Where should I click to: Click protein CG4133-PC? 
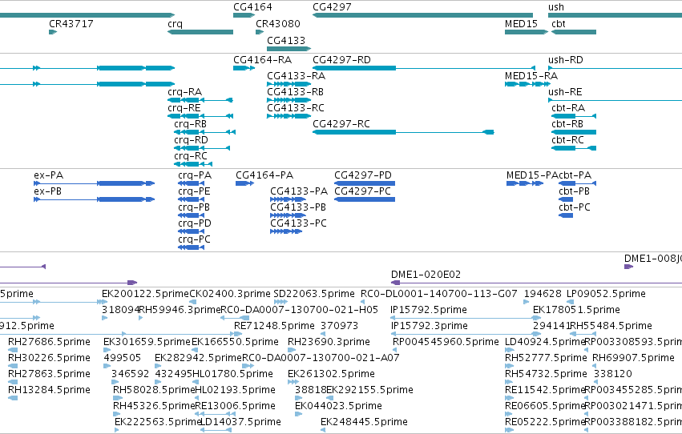(286, 231)
